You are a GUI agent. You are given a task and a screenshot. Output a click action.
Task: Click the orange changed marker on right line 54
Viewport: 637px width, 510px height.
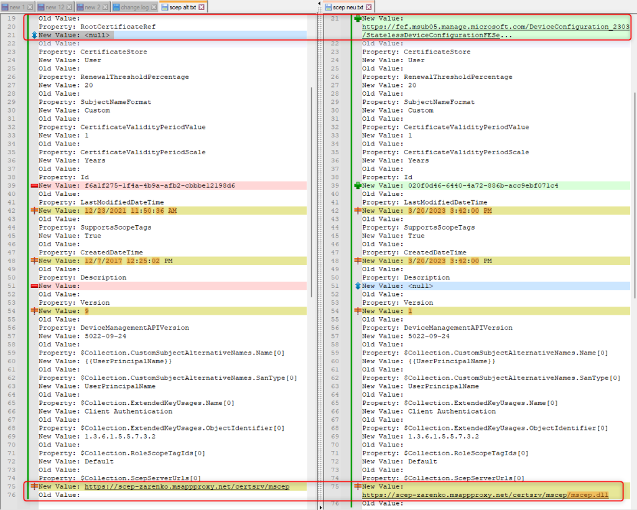(x=358, y=310)
